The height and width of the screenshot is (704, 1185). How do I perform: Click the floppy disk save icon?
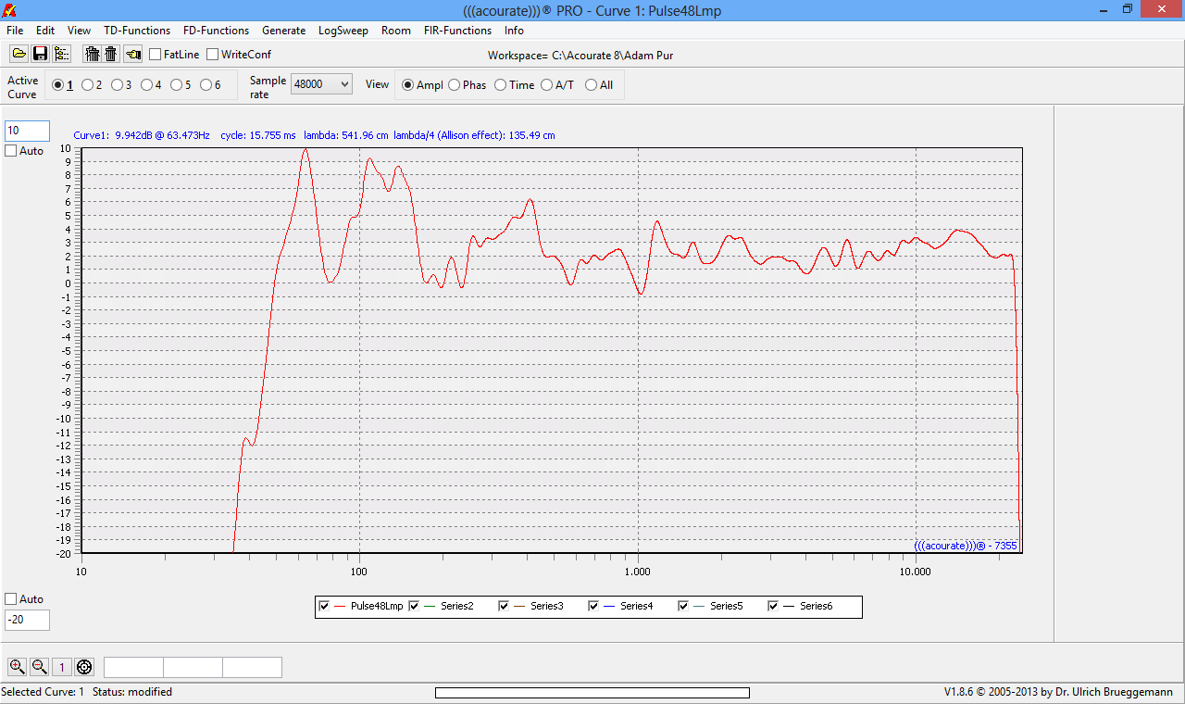tap(40, 55)
